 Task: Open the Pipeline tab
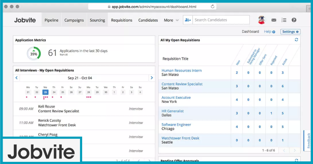coord(51,20)
